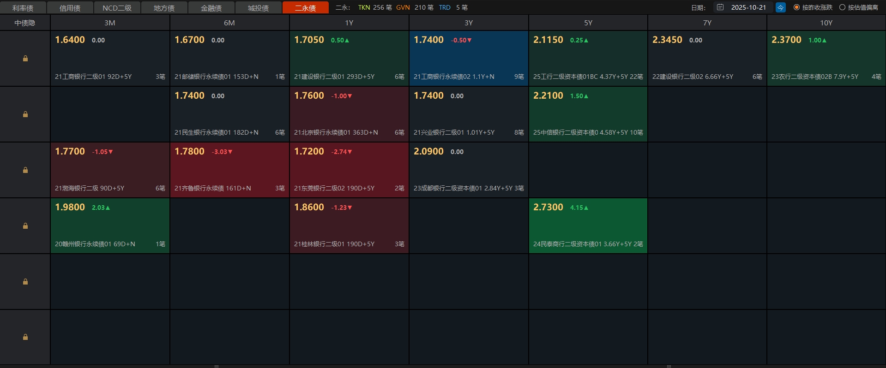The height and width of the screenshot is (368, 886).
Task: Select the 21齐鲁银行永续债 red cell
Action: click(x=229, y=170)
